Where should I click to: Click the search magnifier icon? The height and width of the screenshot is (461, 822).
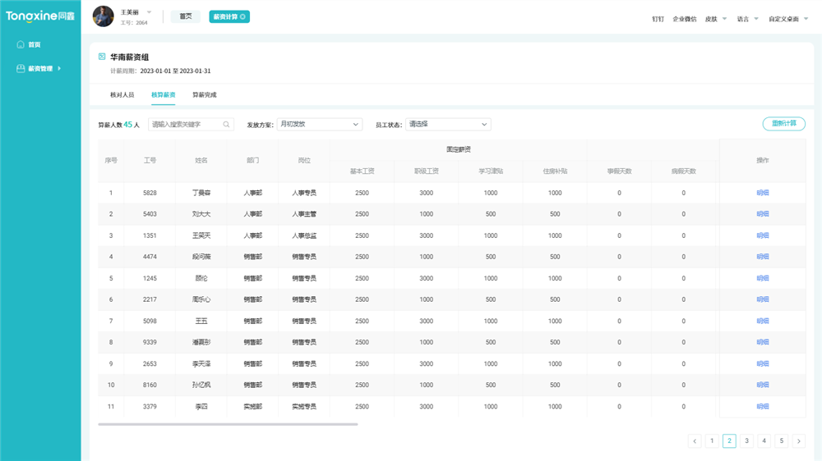227,125
